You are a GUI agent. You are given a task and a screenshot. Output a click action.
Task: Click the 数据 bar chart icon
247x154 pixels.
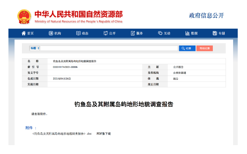click(188, 33)
